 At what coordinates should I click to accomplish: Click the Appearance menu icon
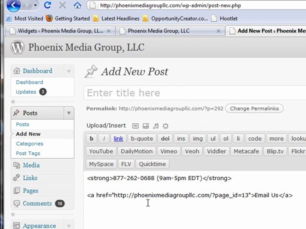[16, 226]
